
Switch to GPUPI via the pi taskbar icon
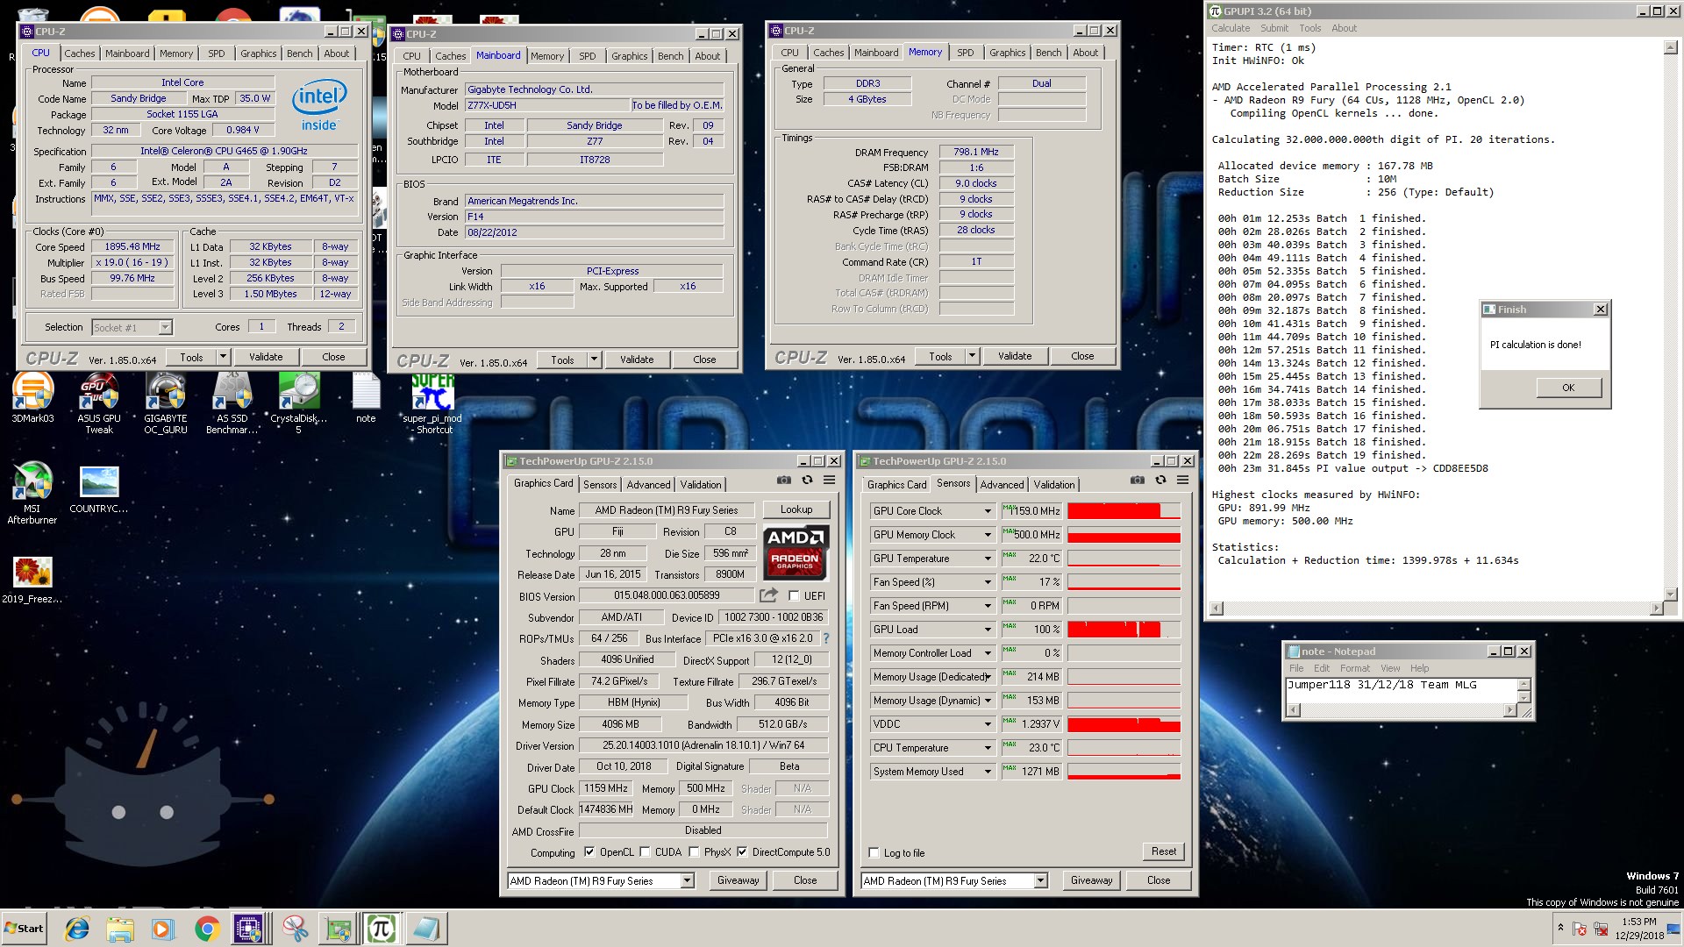pos(382,929)
